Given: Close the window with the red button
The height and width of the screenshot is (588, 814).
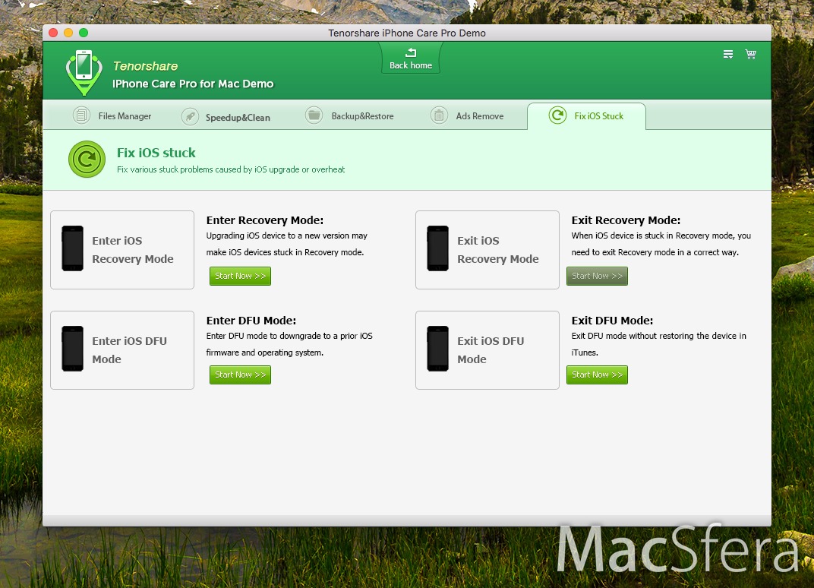Looking at the screenshot, I should click(x=53, y=33).
